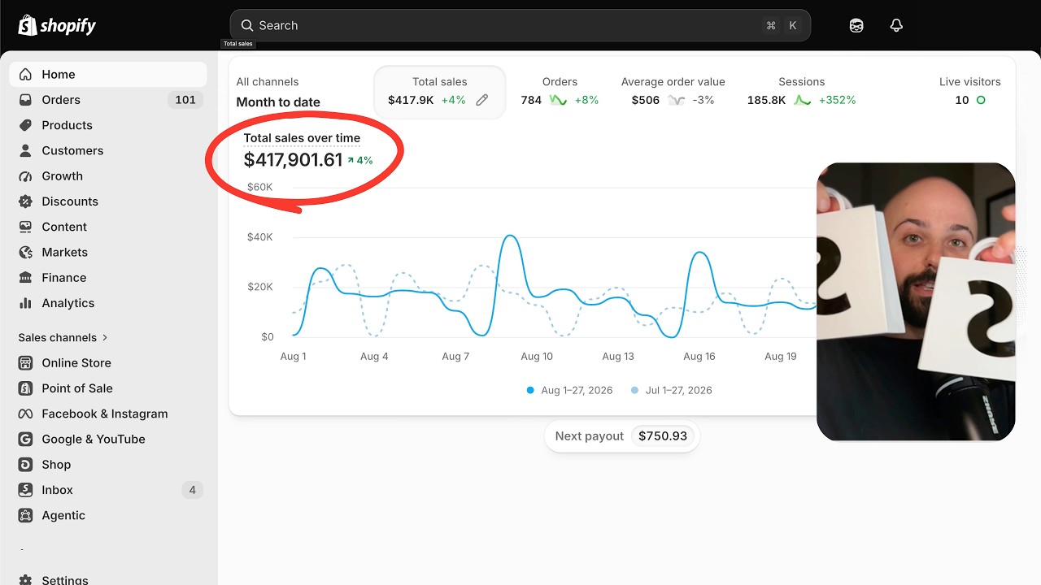Expand the Sales channels chevron

105,338
